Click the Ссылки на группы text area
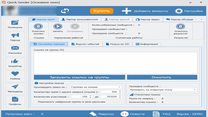This screenshot has width=208, height=117. (115, 63)
